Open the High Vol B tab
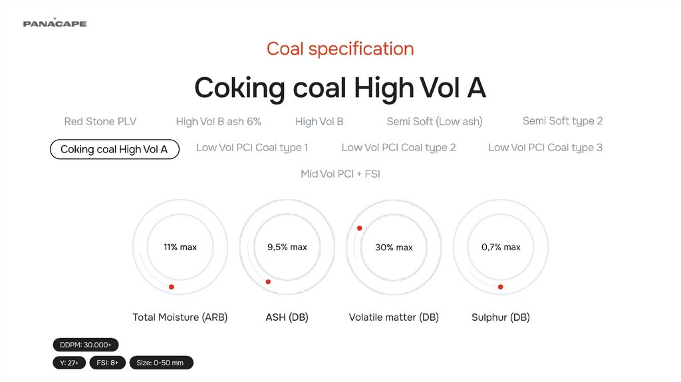Image resolution: width=681 pixels, height=382 pixels. [319, 121]
